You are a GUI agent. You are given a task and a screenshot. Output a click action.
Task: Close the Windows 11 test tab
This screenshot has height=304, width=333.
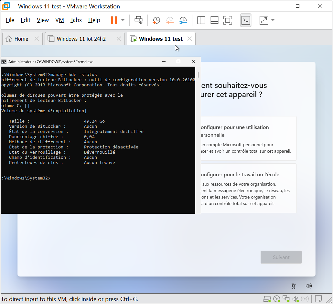coord(190,39)
